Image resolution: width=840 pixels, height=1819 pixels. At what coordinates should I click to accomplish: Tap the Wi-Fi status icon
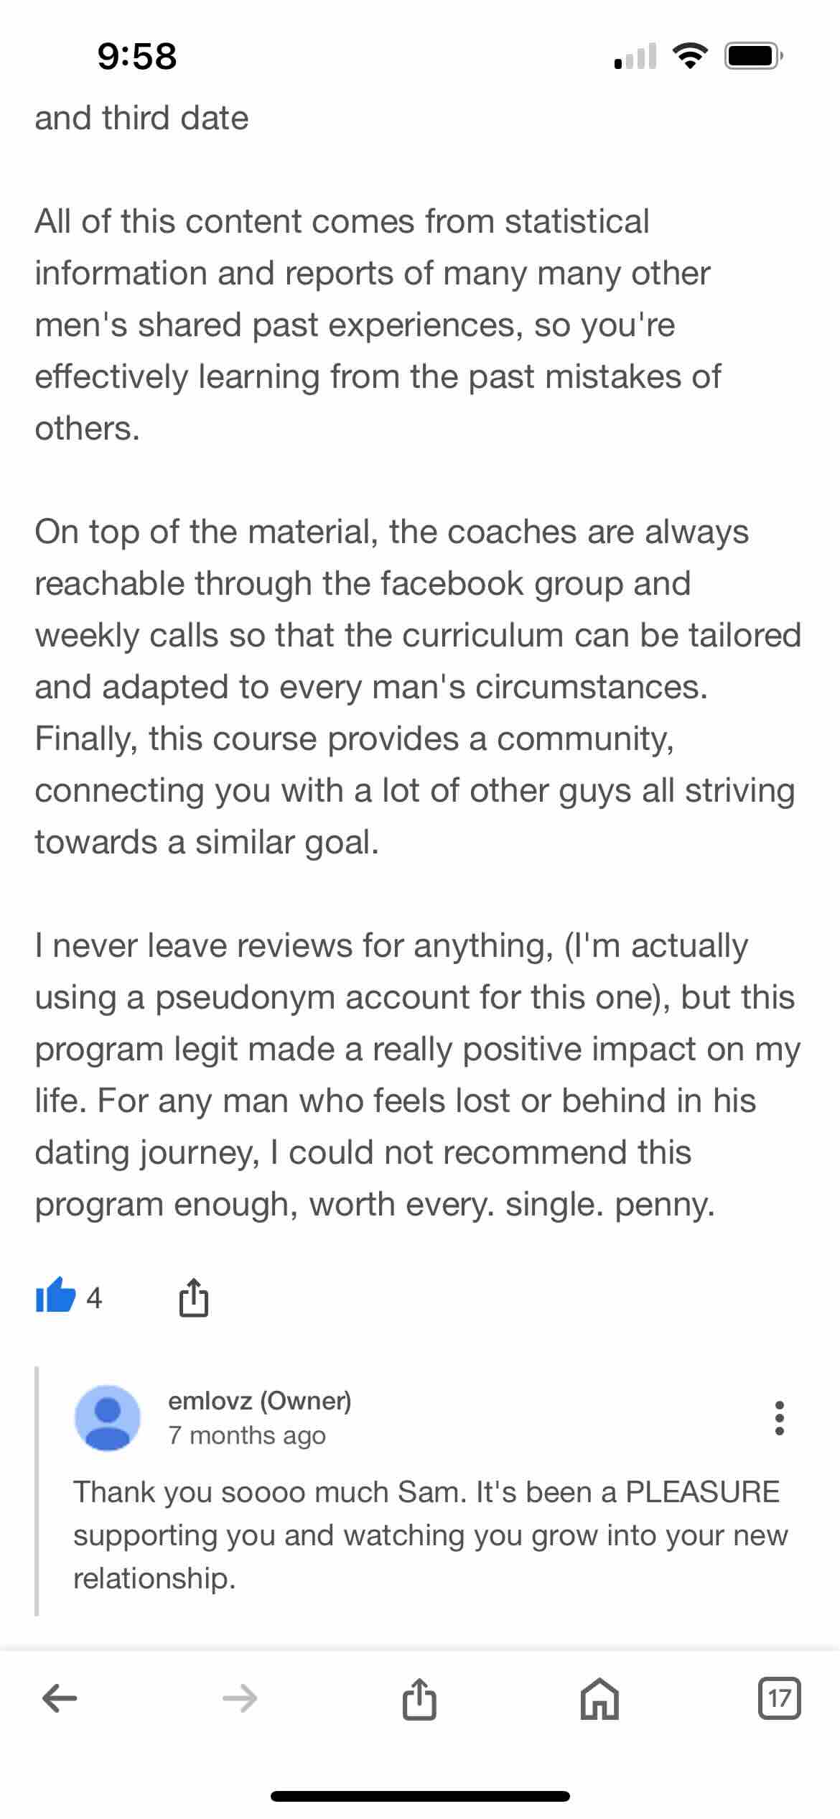[x=690, y=55]
